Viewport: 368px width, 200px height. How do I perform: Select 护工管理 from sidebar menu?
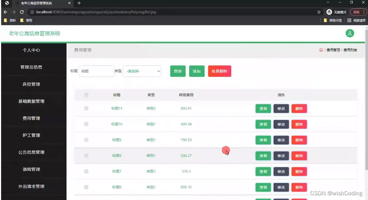[31, 135]
